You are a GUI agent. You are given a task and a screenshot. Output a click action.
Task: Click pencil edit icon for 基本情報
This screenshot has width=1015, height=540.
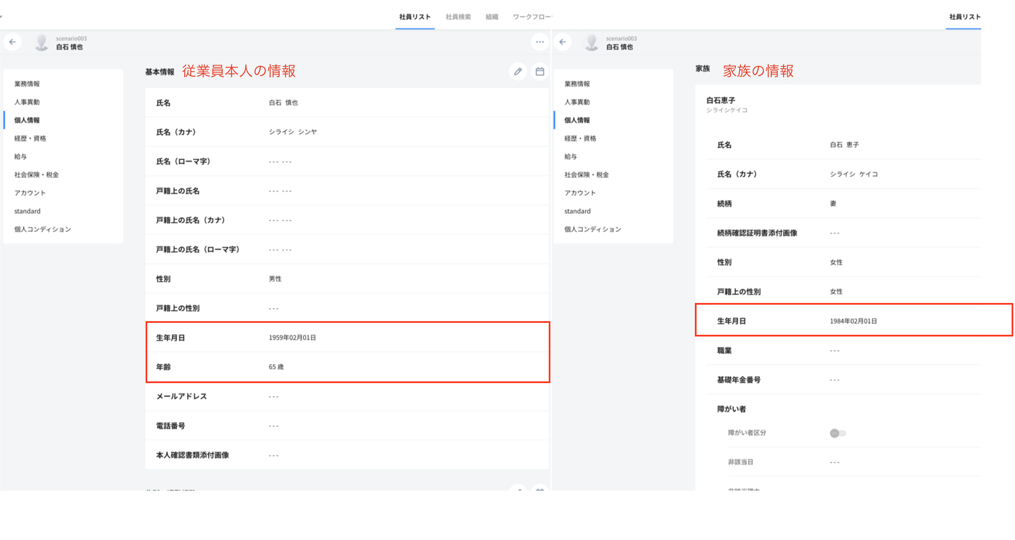coord(518,72)
